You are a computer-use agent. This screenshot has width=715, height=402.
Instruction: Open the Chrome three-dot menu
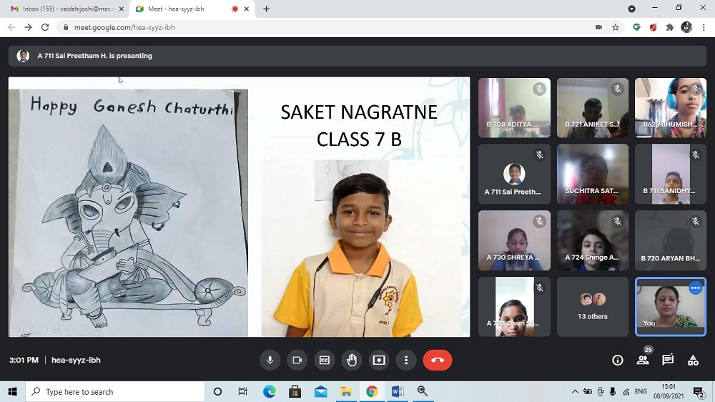tap(704, 27)
